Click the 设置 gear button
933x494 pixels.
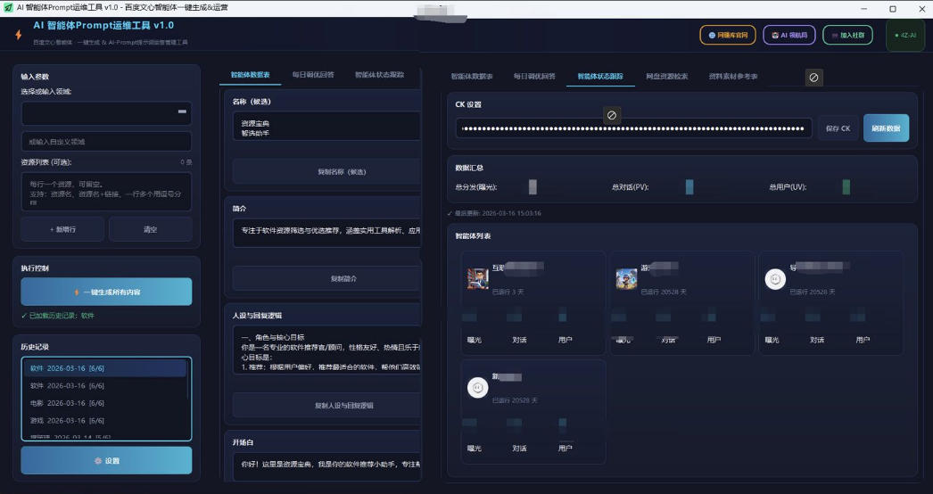pos(106,460)
